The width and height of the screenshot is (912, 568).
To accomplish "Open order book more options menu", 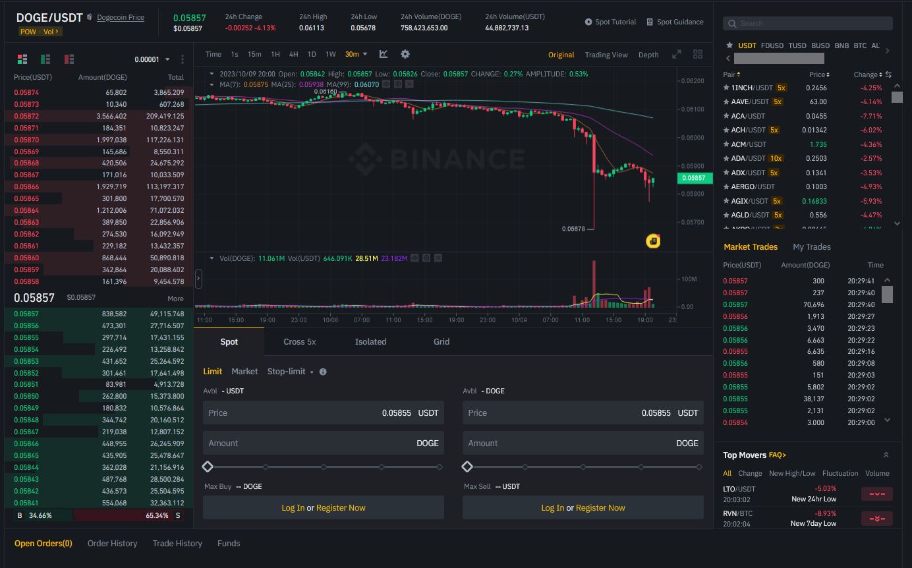I will 183,59.
